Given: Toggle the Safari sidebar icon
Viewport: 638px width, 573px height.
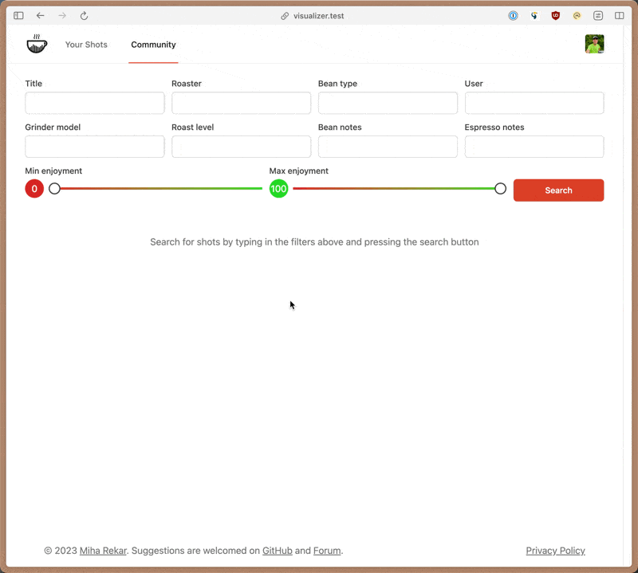Looking at the screenshot, I should (18, 16).
